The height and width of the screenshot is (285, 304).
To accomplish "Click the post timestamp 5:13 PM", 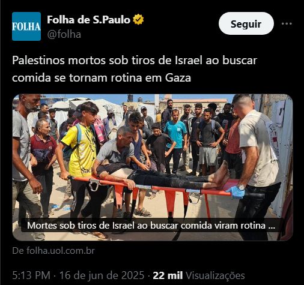I will point(31,275).
